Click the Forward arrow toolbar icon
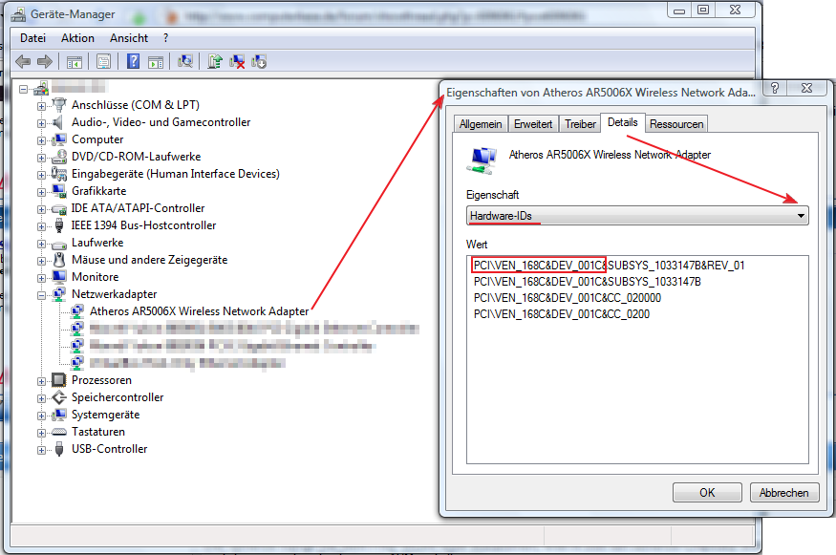Screen dimensions: 836x555 45,62
